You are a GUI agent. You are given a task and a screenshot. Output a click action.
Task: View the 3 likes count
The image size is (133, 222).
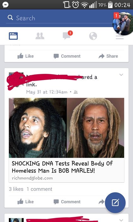(x=16, y=189)
